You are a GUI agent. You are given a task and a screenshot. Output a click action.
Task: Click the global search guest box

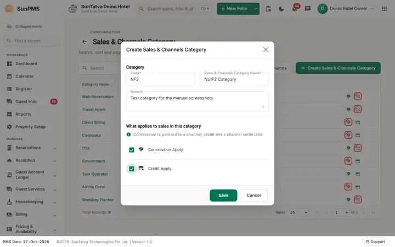[x=175, y=9]
